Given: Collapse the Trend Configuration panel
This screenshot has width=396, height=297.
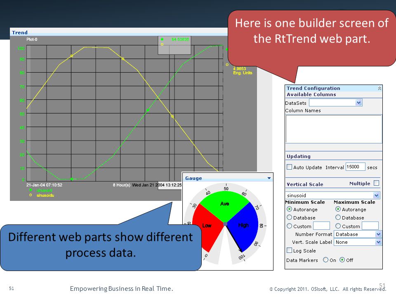Looking at the screenshot, I should [379, 88].
